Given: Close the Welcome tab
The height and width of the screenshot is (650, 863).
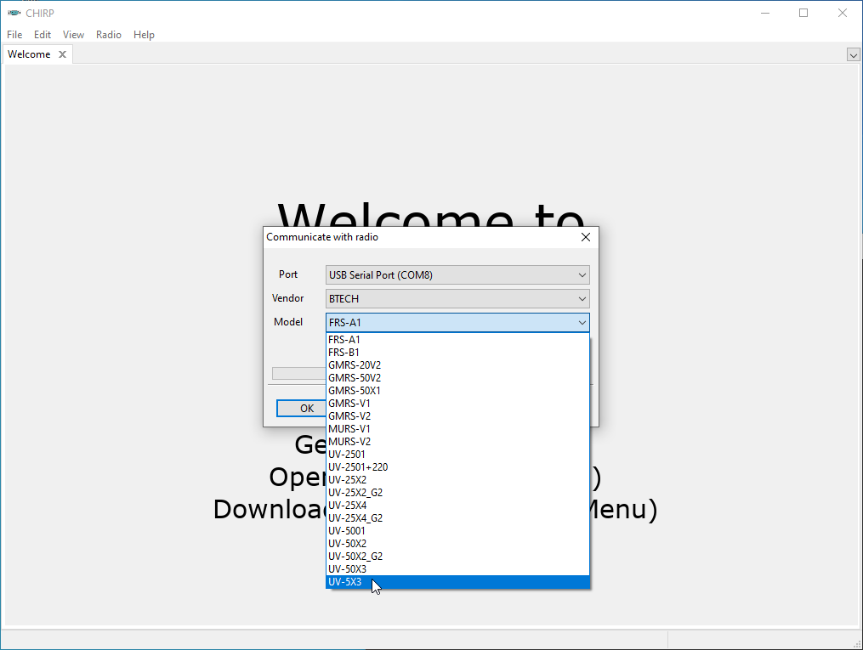Looking at the screenshot, I should point(63,54).
